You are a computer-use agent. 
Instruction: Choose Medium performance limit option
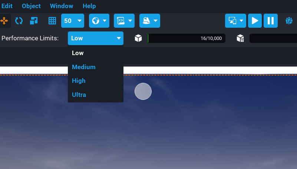[x=84, y=67]
